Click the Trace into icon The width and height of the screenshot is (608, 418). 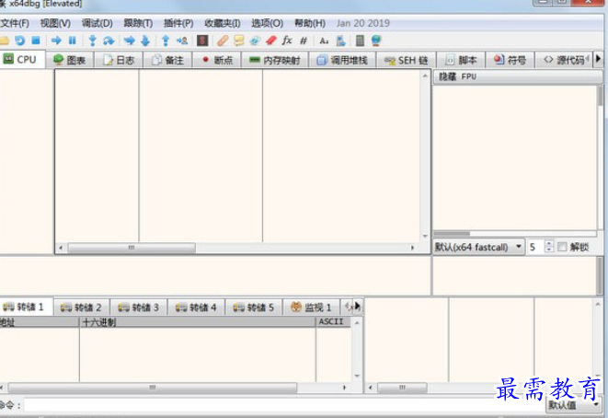pyautogui.click(x=129, y=41)
